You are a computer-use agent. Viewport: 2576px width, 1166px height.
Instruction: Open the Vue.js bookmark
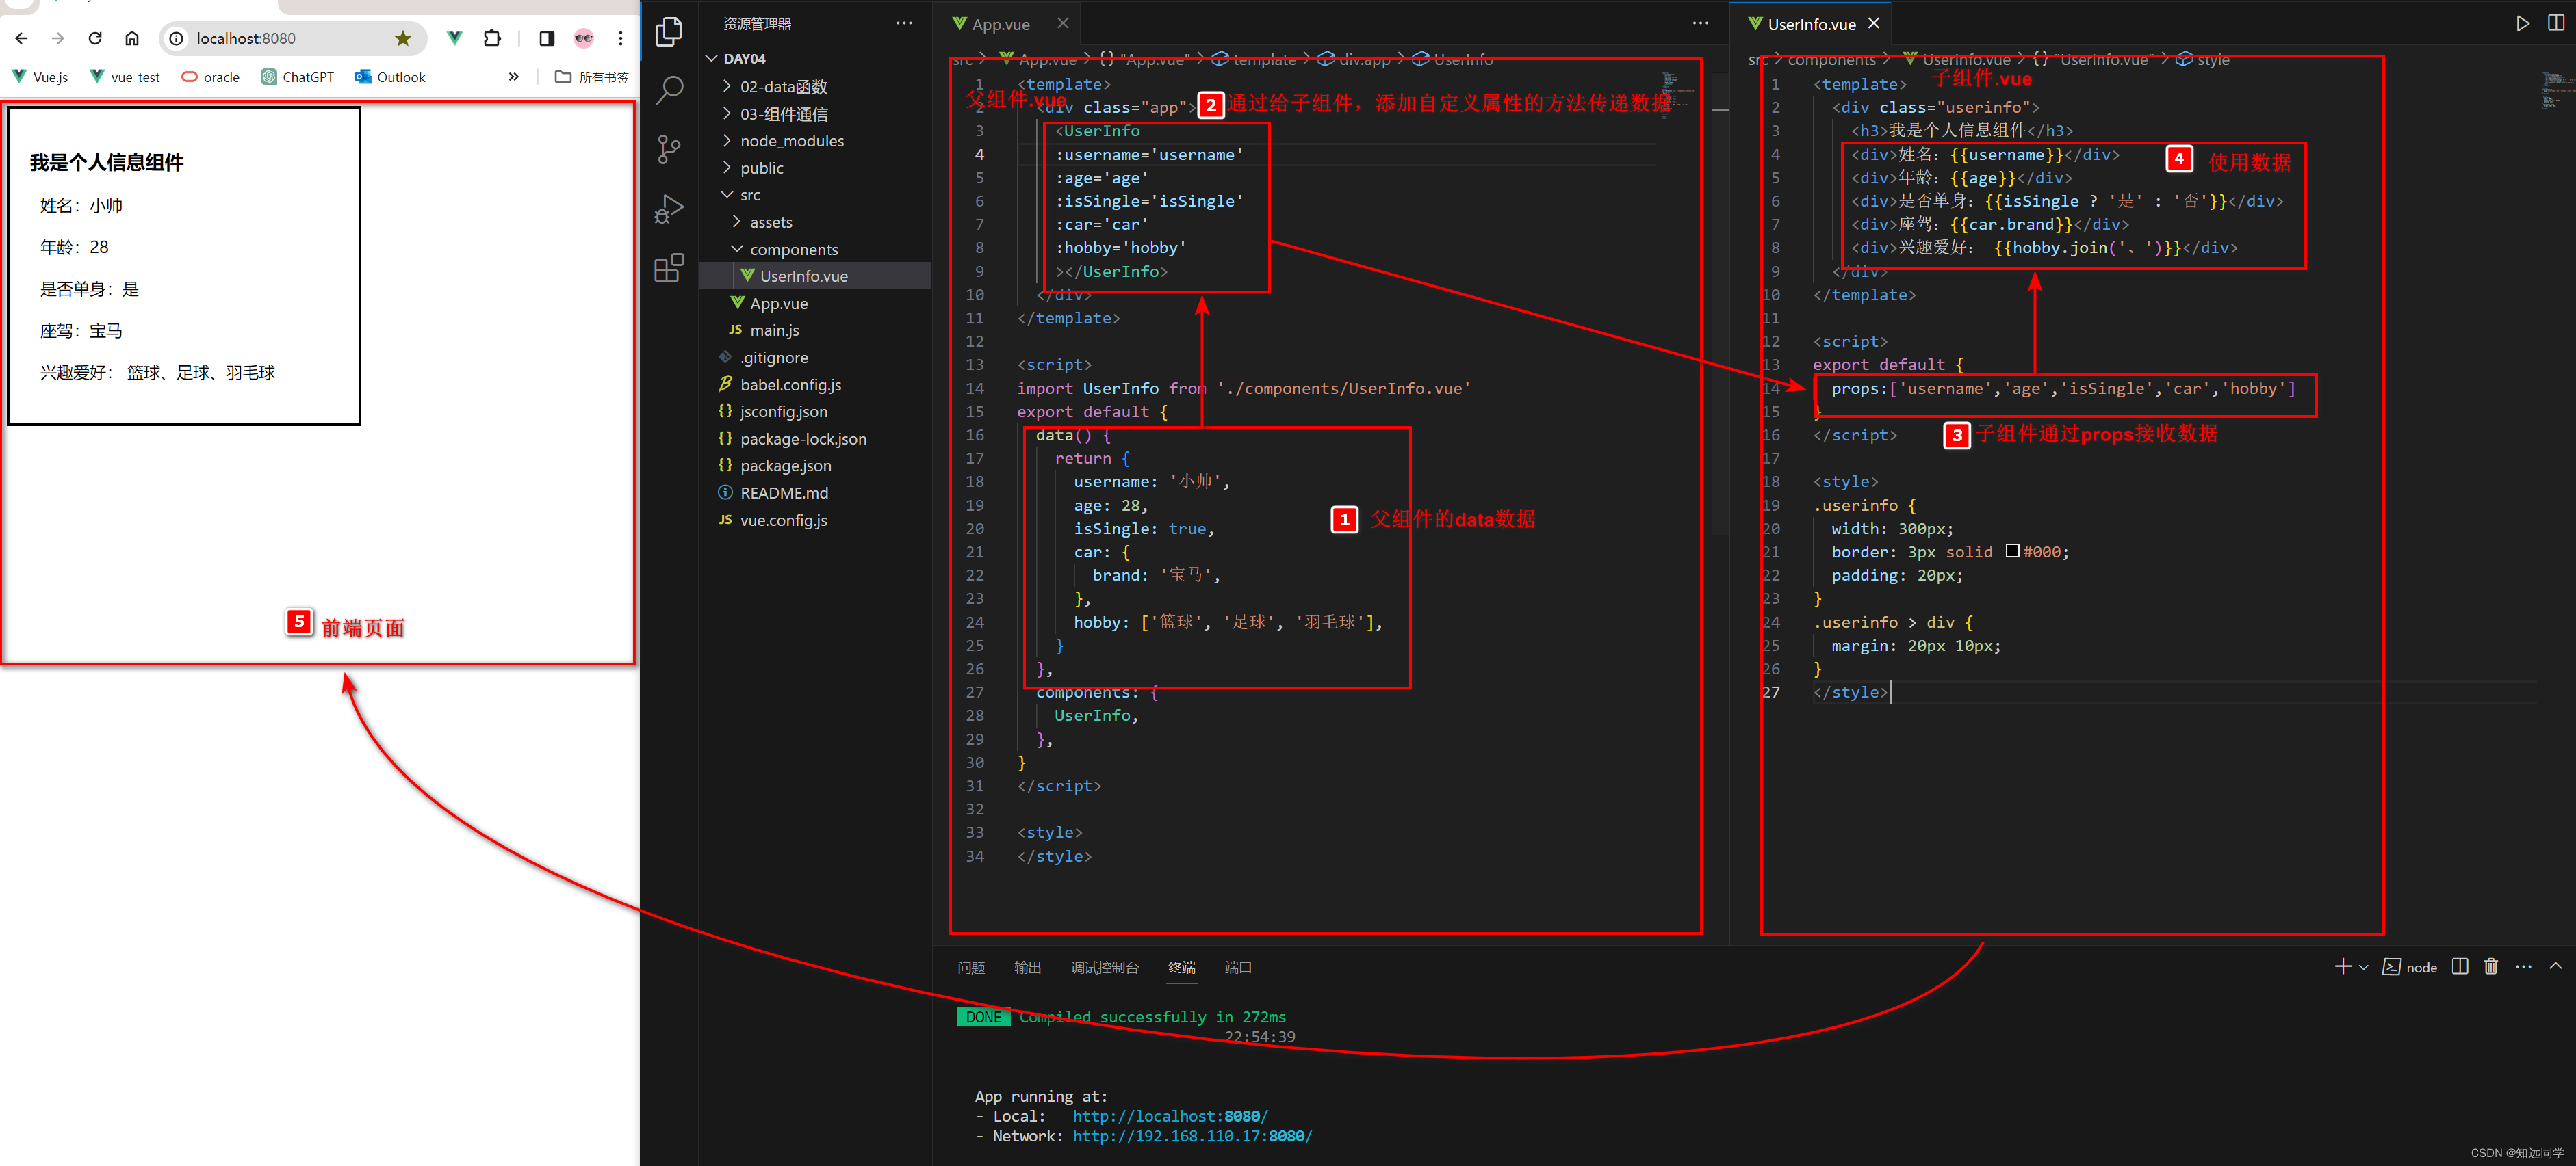(40, 77)
